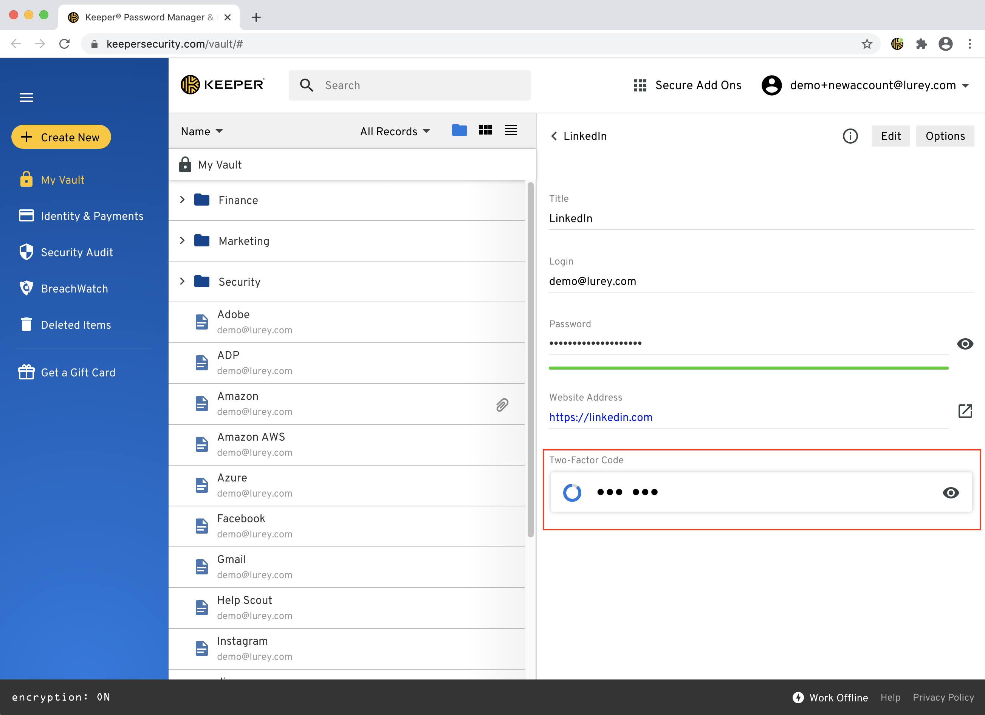This screenshot has height=715, width=985.
Task: Open Chrome extensions puzzle icon
Action: [x=921, y=44]
